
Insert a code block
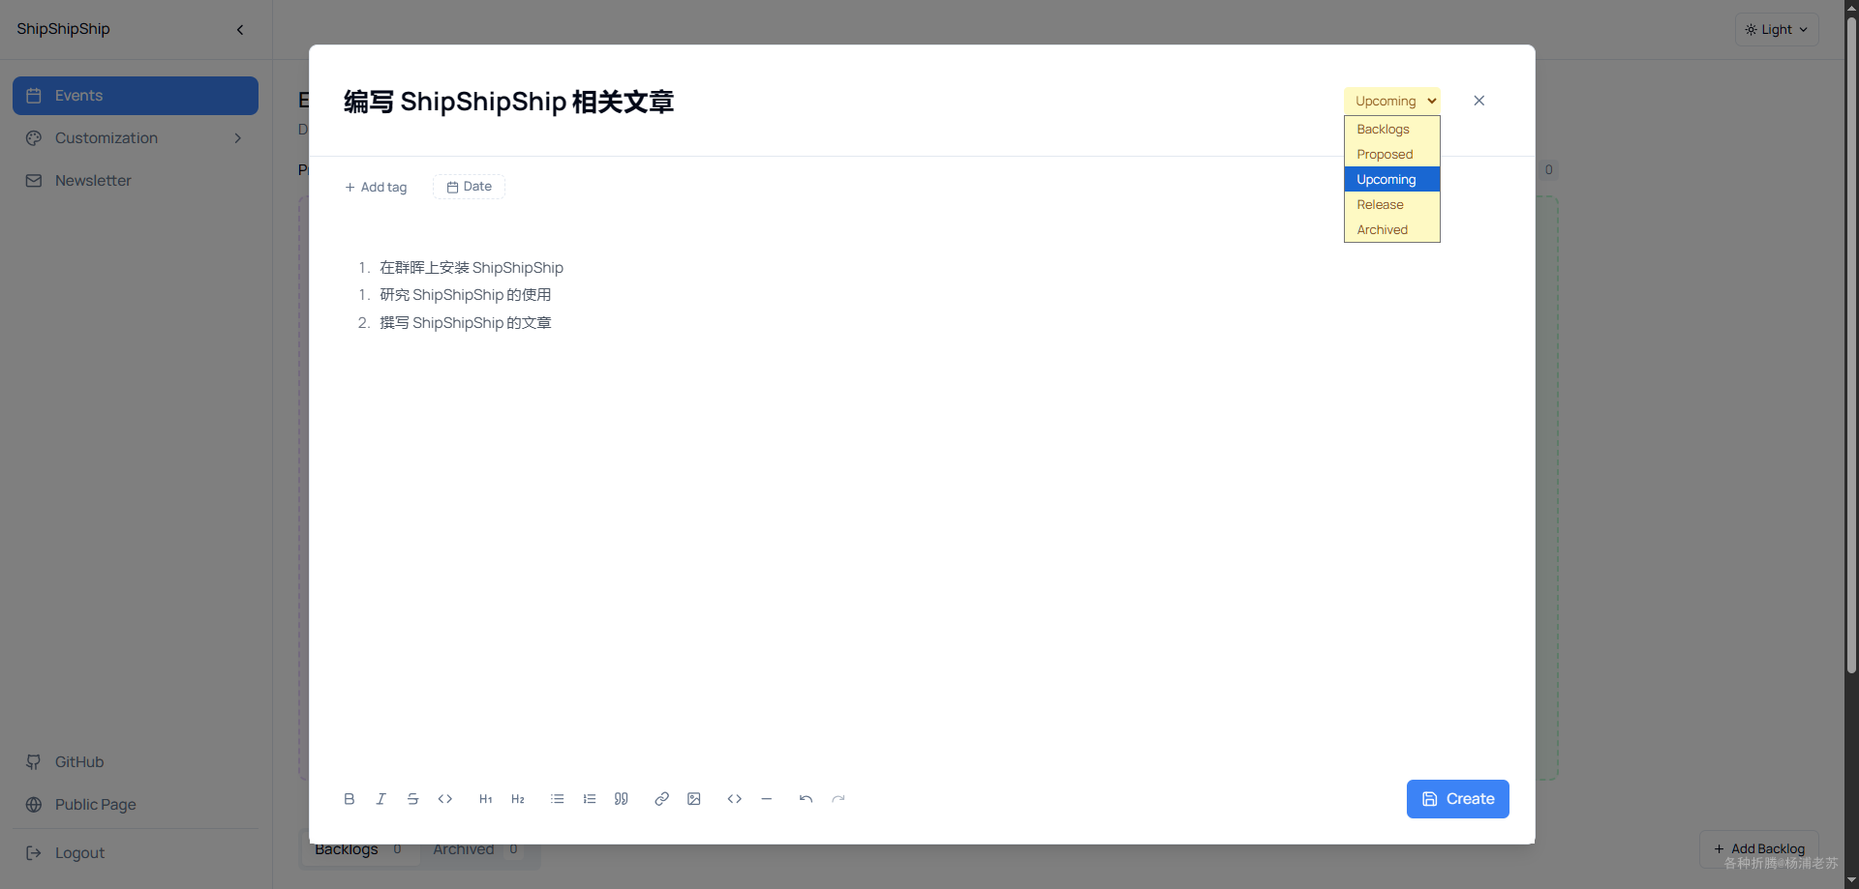pyautogui.click(x=735, y=799)
